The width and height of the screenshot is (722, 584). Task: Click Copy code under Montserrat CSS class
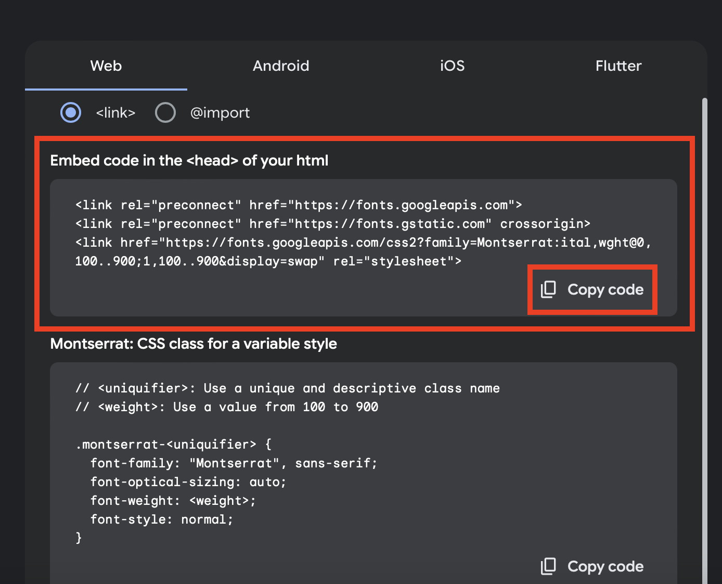tap(592, 566)
